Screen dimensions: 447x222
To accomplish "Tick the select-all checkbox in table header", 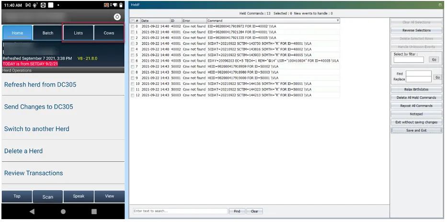I will (132, 21).
